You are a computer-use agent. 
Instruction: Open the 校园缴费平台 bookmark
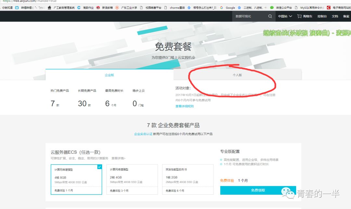tap(151, 7)
